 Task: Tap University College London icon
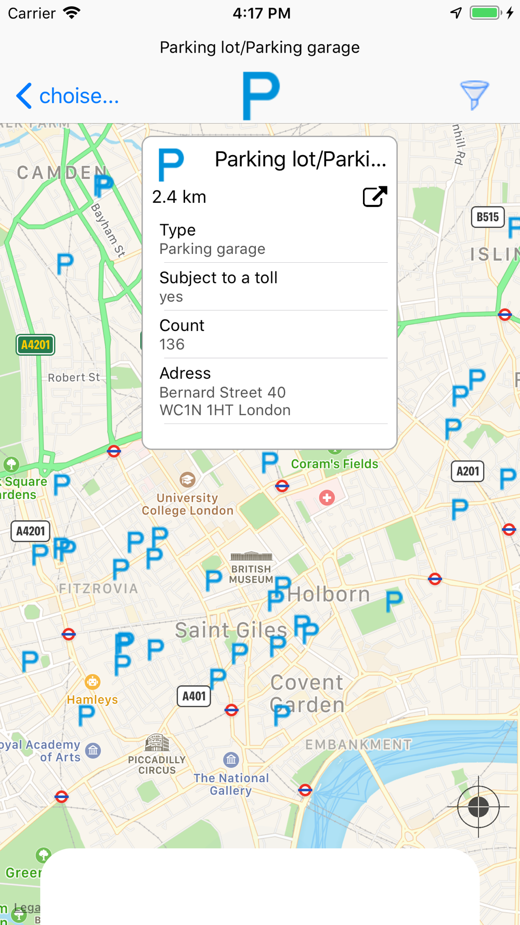(x=187, y=480)
